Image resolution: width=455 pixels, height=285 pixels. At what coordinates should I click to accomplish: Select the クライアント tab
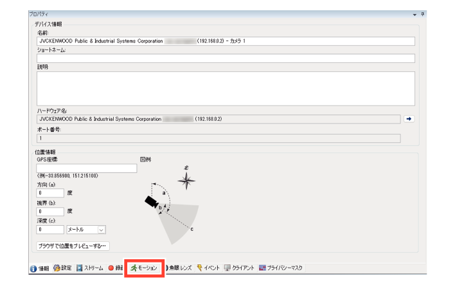coord(240,268)
